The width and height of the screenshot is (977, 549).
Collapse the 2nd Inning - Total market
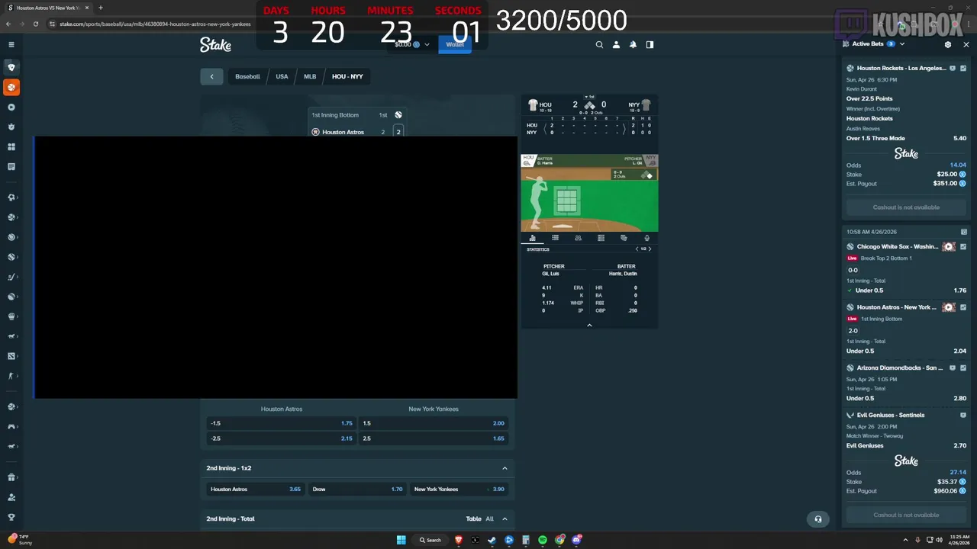(505, 518)
